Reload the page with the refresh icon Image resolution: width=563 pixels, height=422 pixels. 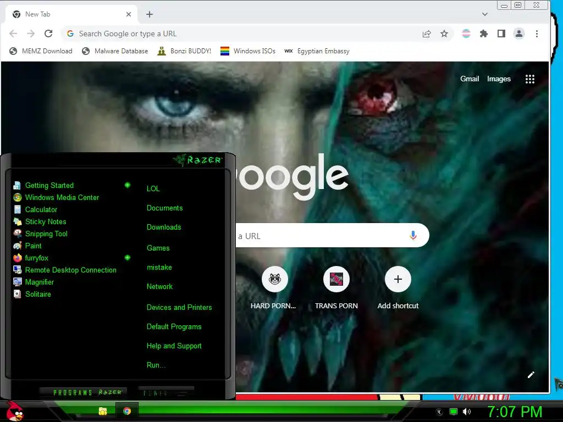[48, 34]
